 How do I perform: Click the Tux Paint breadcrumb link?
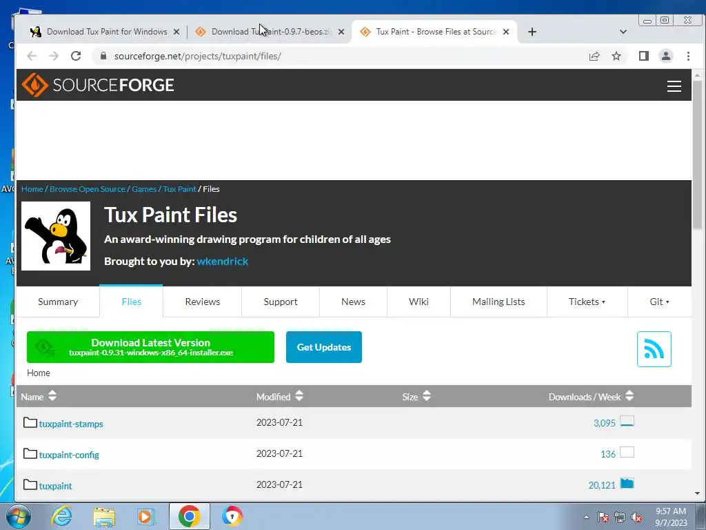(x=179, y=189)
